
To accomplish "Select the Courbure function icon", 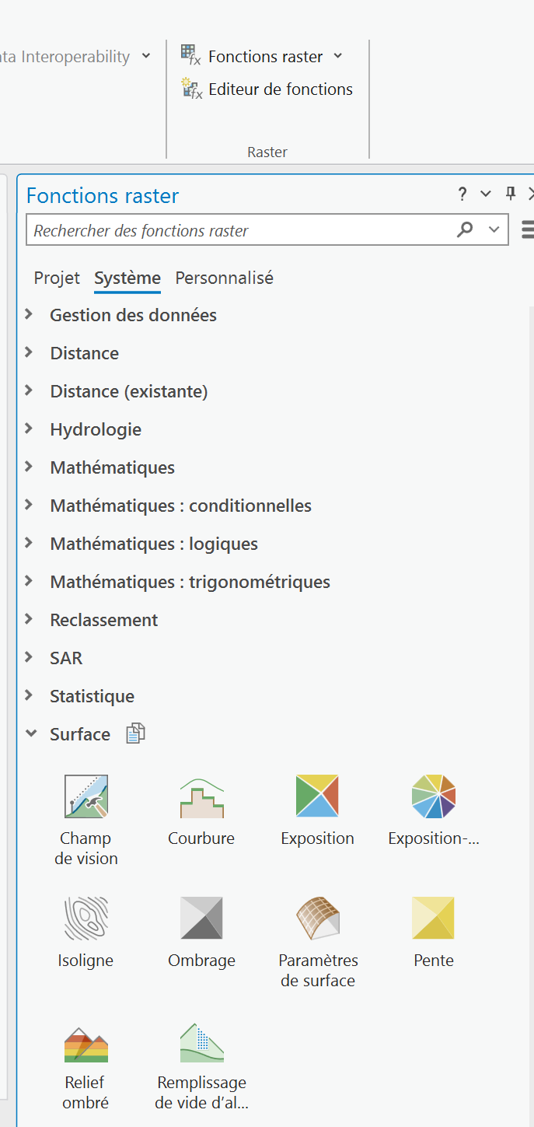I will click(201, 796).
